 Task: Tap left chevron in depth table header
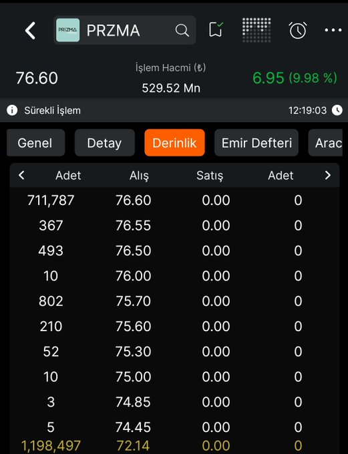click(x=21, y=175)
